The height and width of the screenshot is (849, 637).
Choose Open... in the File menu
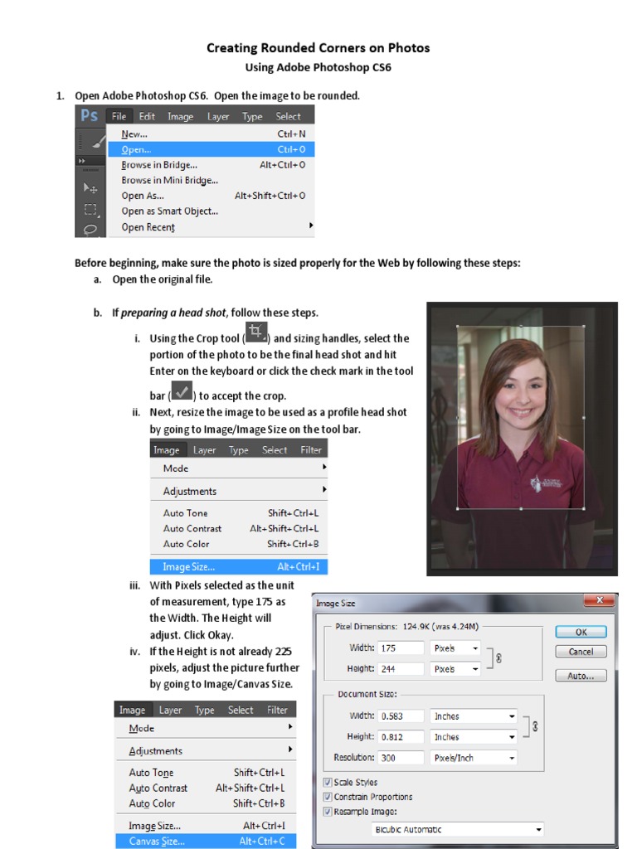click(x=212, y=149)
